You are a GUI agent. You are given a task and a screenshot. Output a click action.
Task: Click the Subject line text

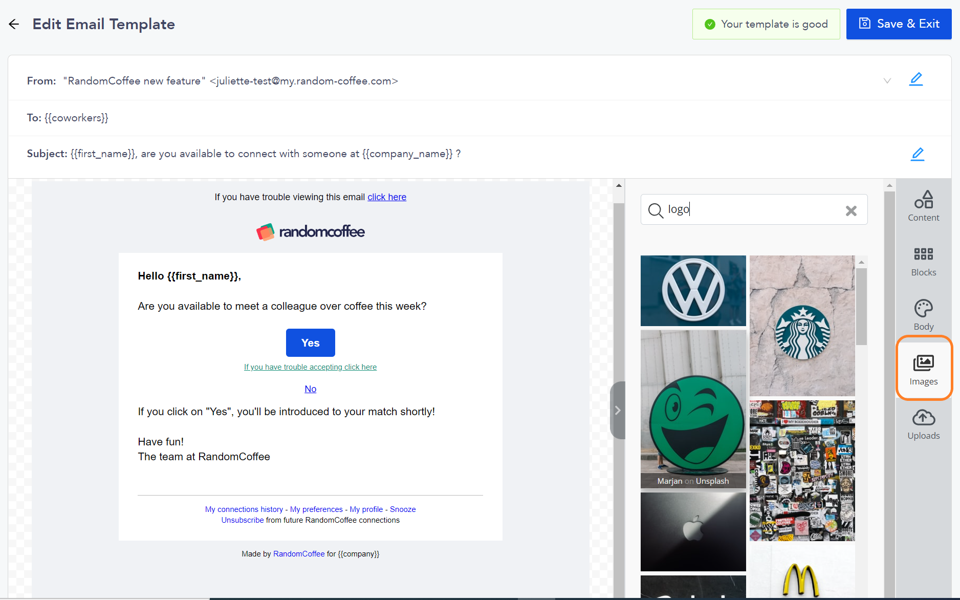(244, 154)
